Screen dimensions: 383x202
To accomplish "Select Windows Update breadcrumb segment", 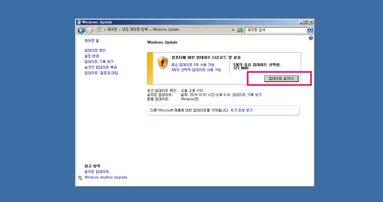I will (166, 29).
